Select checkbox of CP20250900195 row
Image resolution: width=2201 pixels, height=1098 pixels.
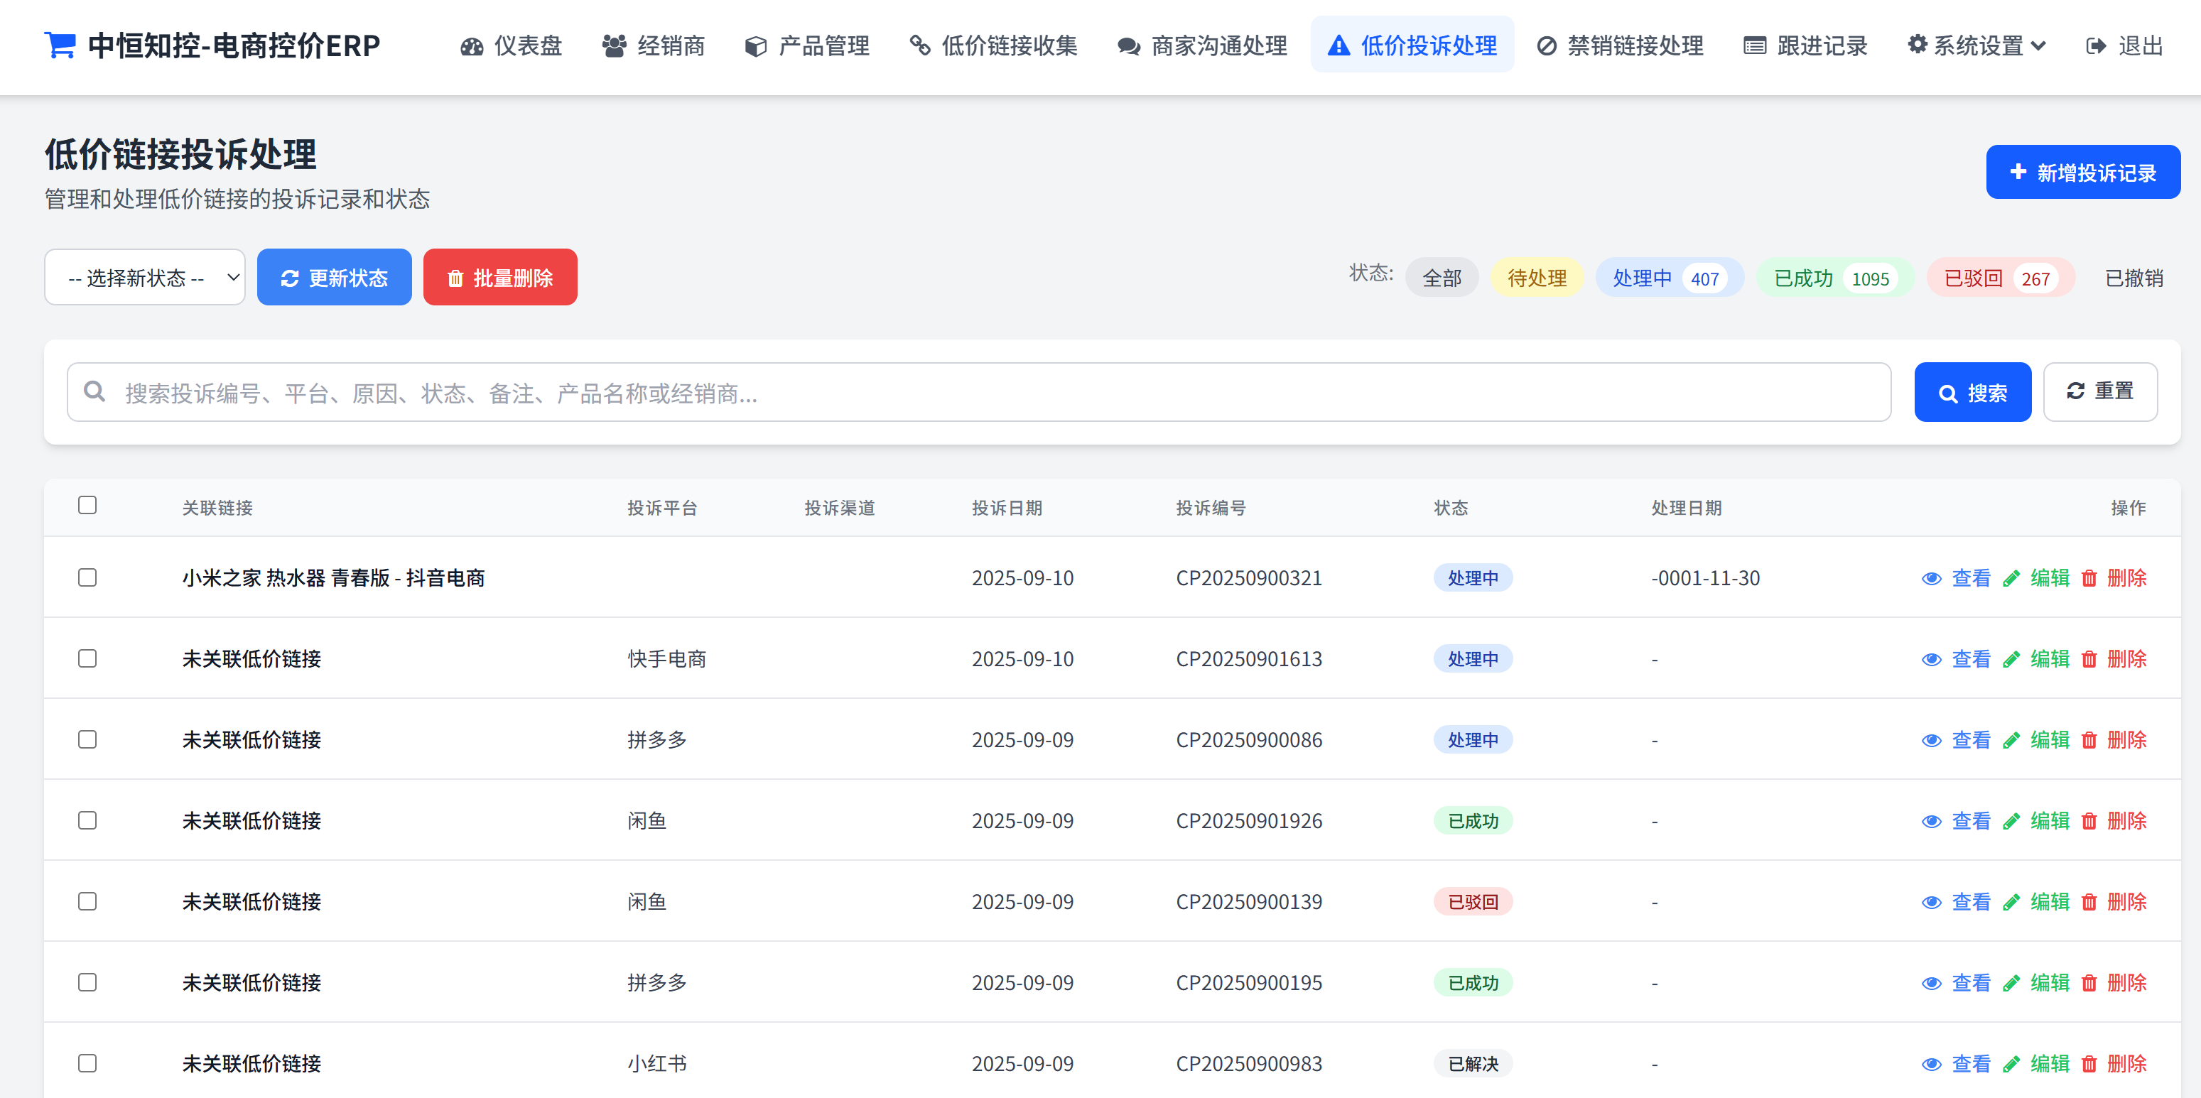pyautogui.click(x=87, y=983)
